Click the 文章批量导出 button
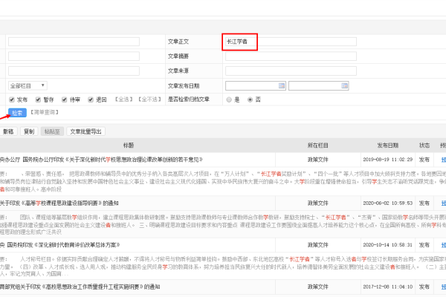The width and height of the screenshot is (446, 297). tap(86, 131)
